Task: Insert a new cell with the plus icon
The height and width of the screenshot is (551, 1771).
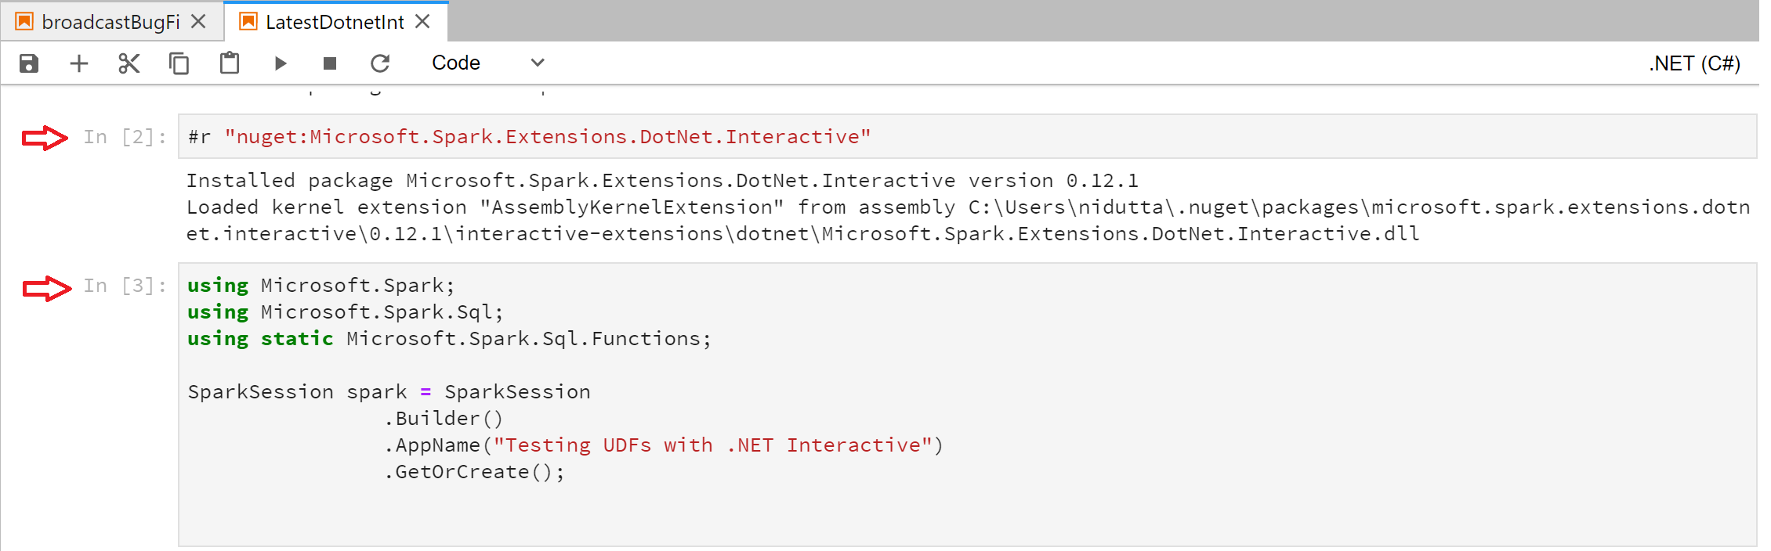Action: [79, 63]
